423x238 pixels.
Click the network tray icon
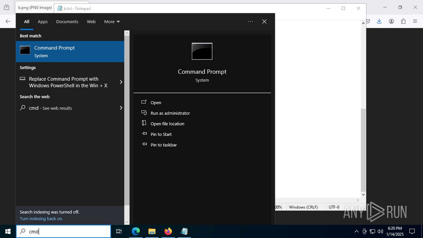(x=372, y=231)
